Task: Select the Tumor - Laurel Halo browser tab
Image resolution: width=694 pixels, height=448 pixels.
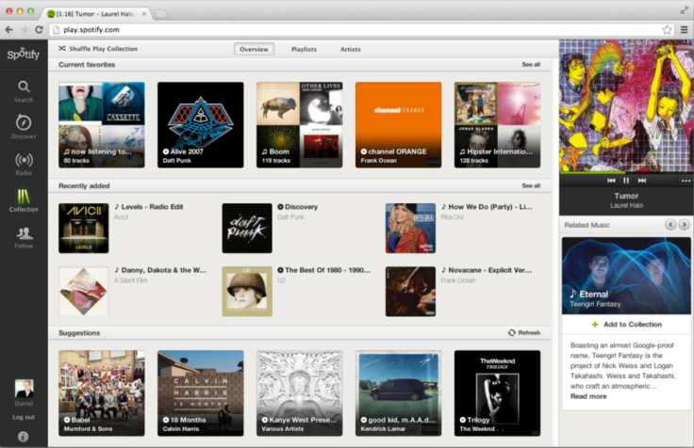Action: [97, 14]
